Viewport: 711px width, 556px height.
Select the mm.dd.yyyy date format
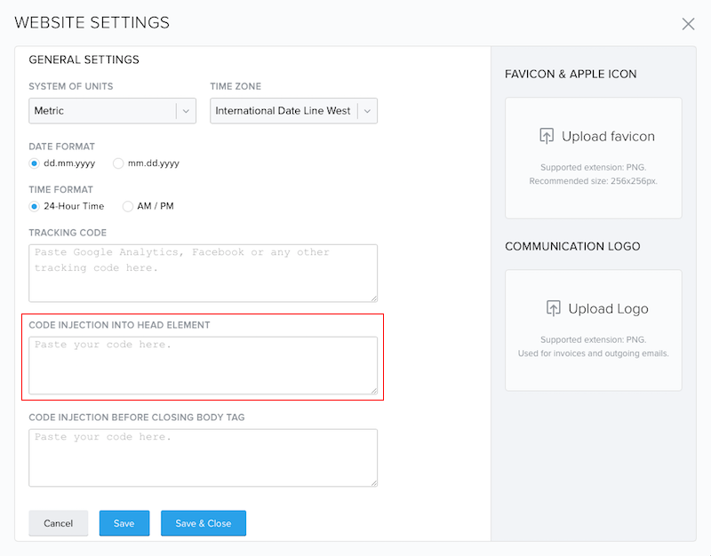118,163
